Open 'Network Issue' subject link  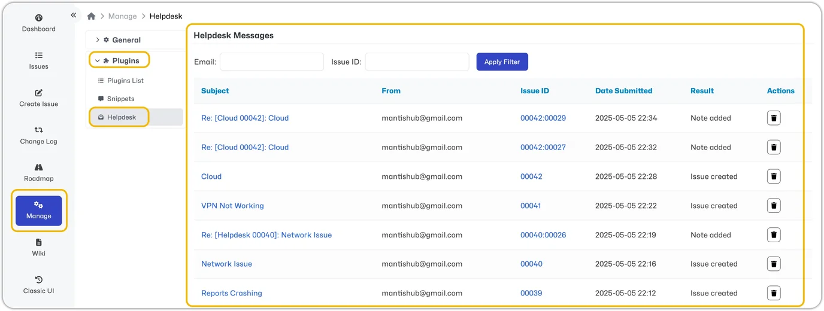[226, 264]
